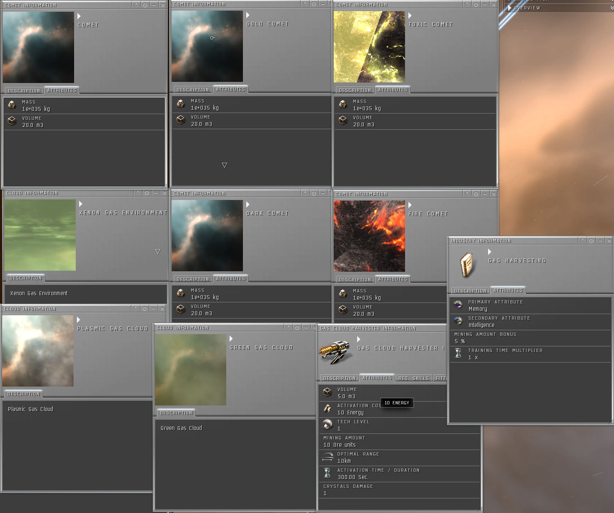Expand the triangle above the Comet name
Screen dimensions: 614x513
click(x=79, y=16)
